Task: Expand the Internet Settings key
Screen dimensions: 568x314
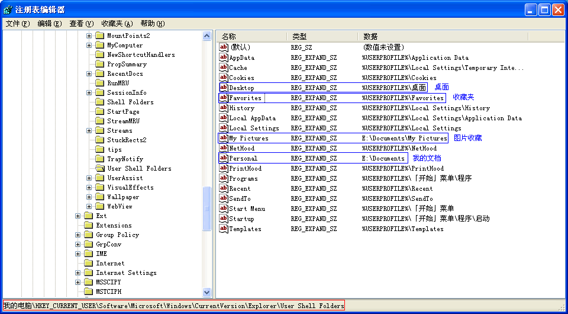Action: 78,273
